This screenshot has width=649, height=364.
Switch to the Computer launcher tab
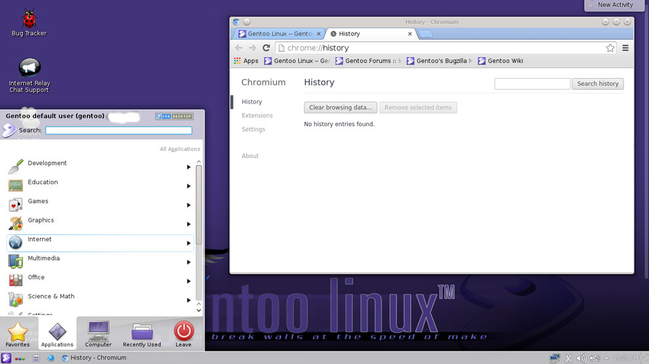[98, 334]
